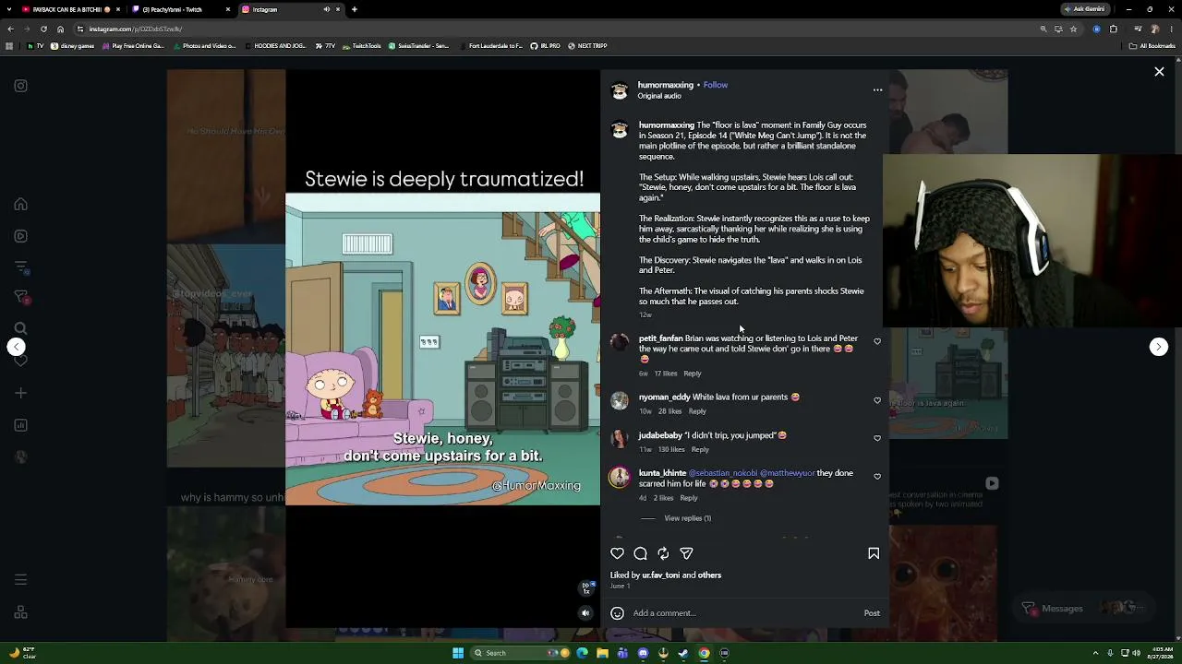Mute the Instagram tab audio icon
This screenshot has height=664, width=1182.
coord(326,9)
